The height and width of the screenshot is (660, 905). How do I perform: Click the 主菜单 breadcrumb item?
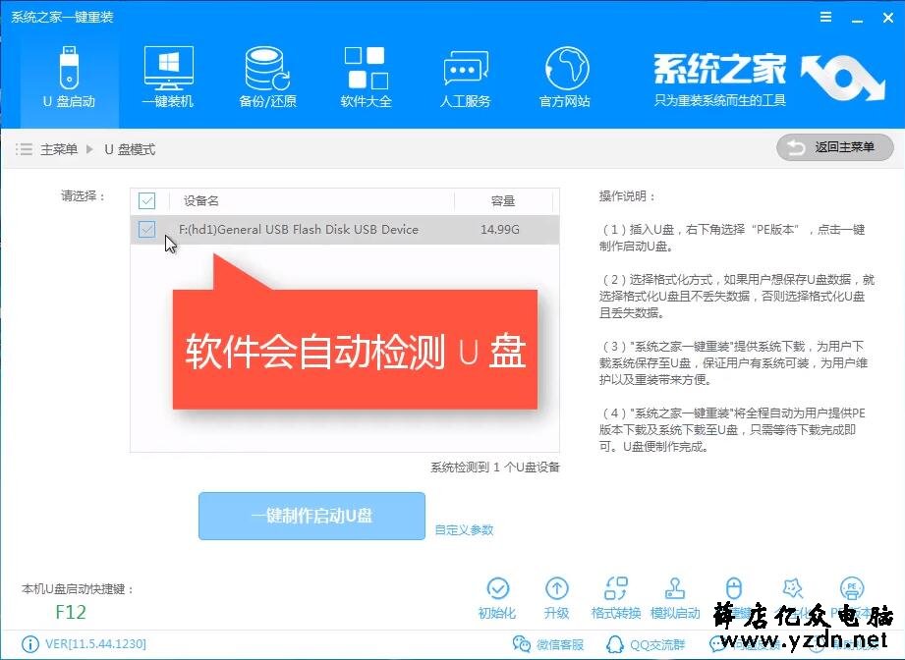point(59,149)
